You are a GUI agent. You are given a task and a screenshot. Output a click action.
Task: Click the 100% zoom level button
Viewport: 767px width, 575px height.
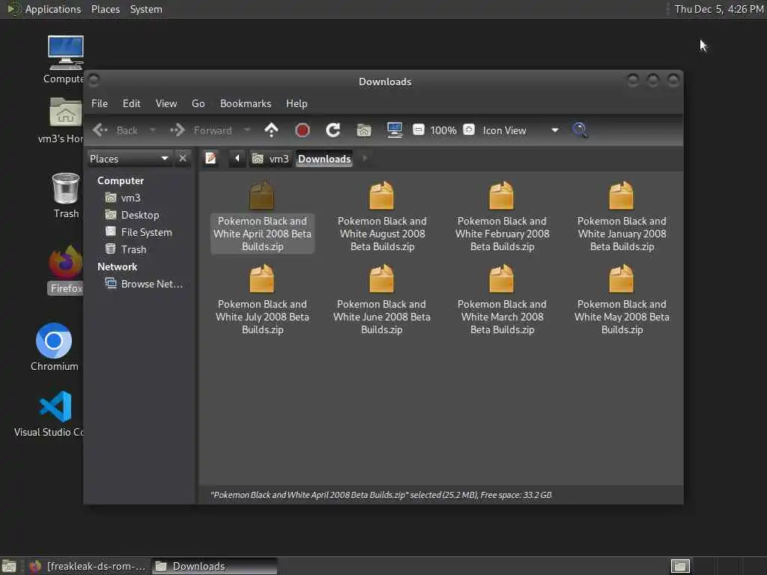(x=443, y=130)
